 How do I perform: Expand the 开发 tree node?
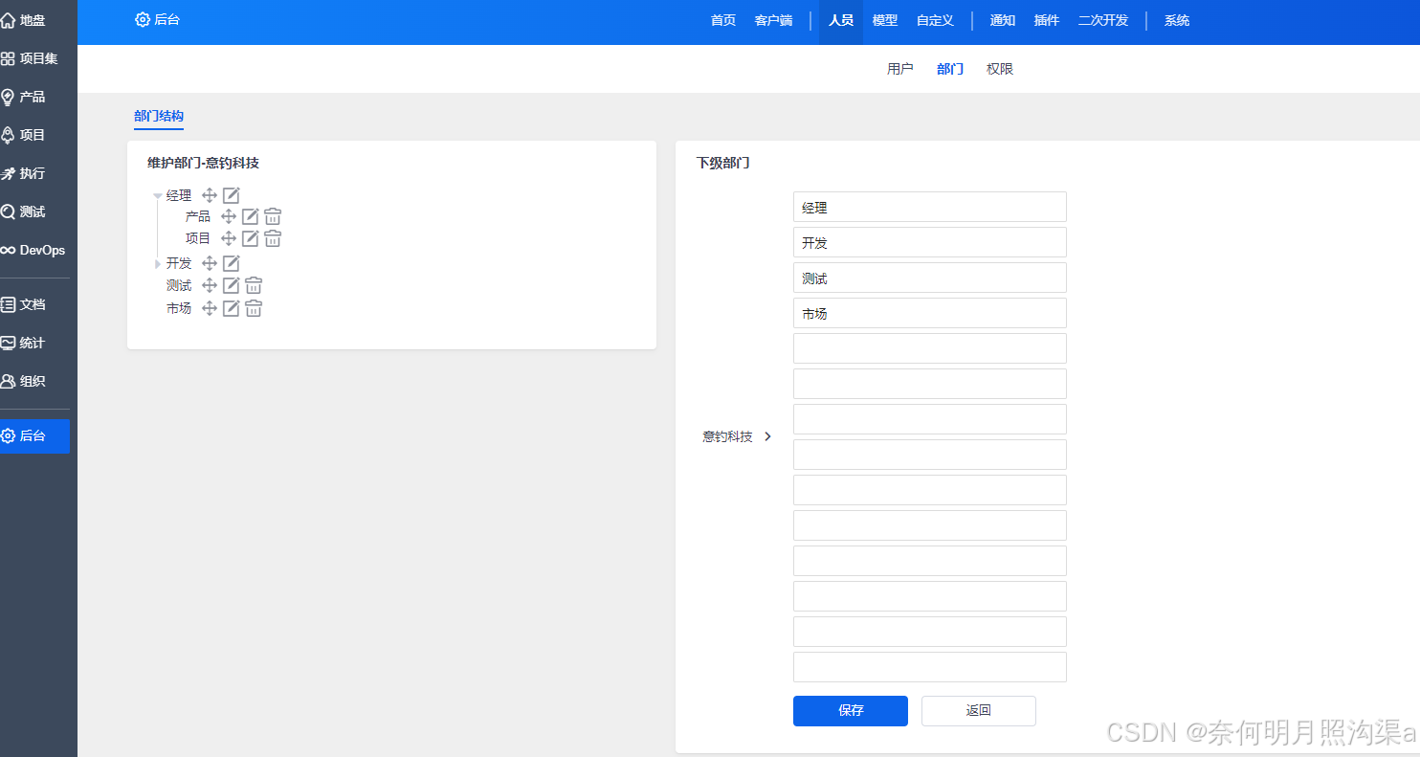point(158,263)
